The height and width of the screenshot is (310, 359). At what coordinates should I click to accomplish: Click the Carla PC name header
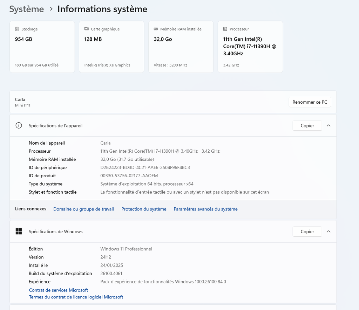[20, 99]
